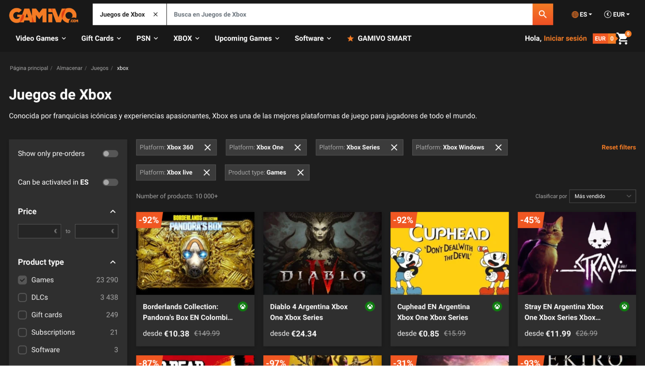
Task: Go to Almacenar breadcrumb
Action: point(69,68)
